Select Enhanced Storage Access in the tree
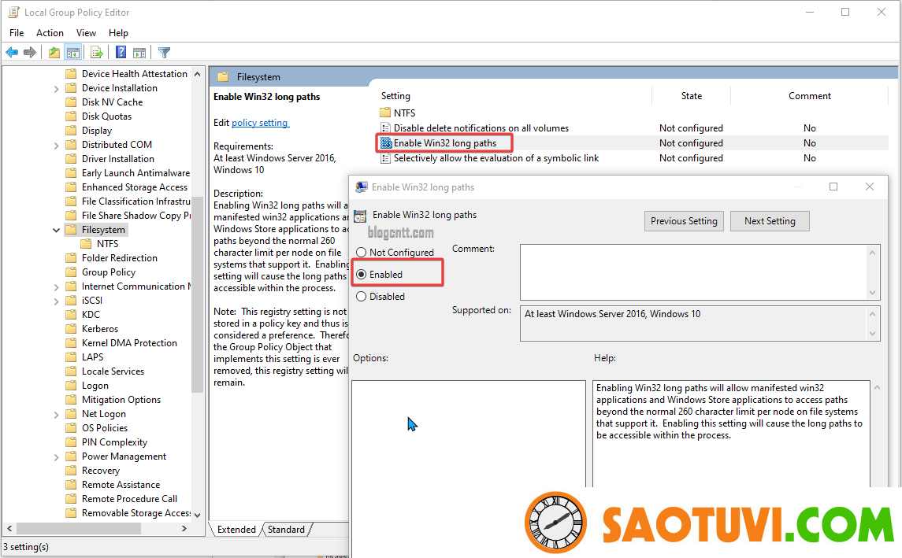Viewport: 902px width, 558px height. [135, 187]
